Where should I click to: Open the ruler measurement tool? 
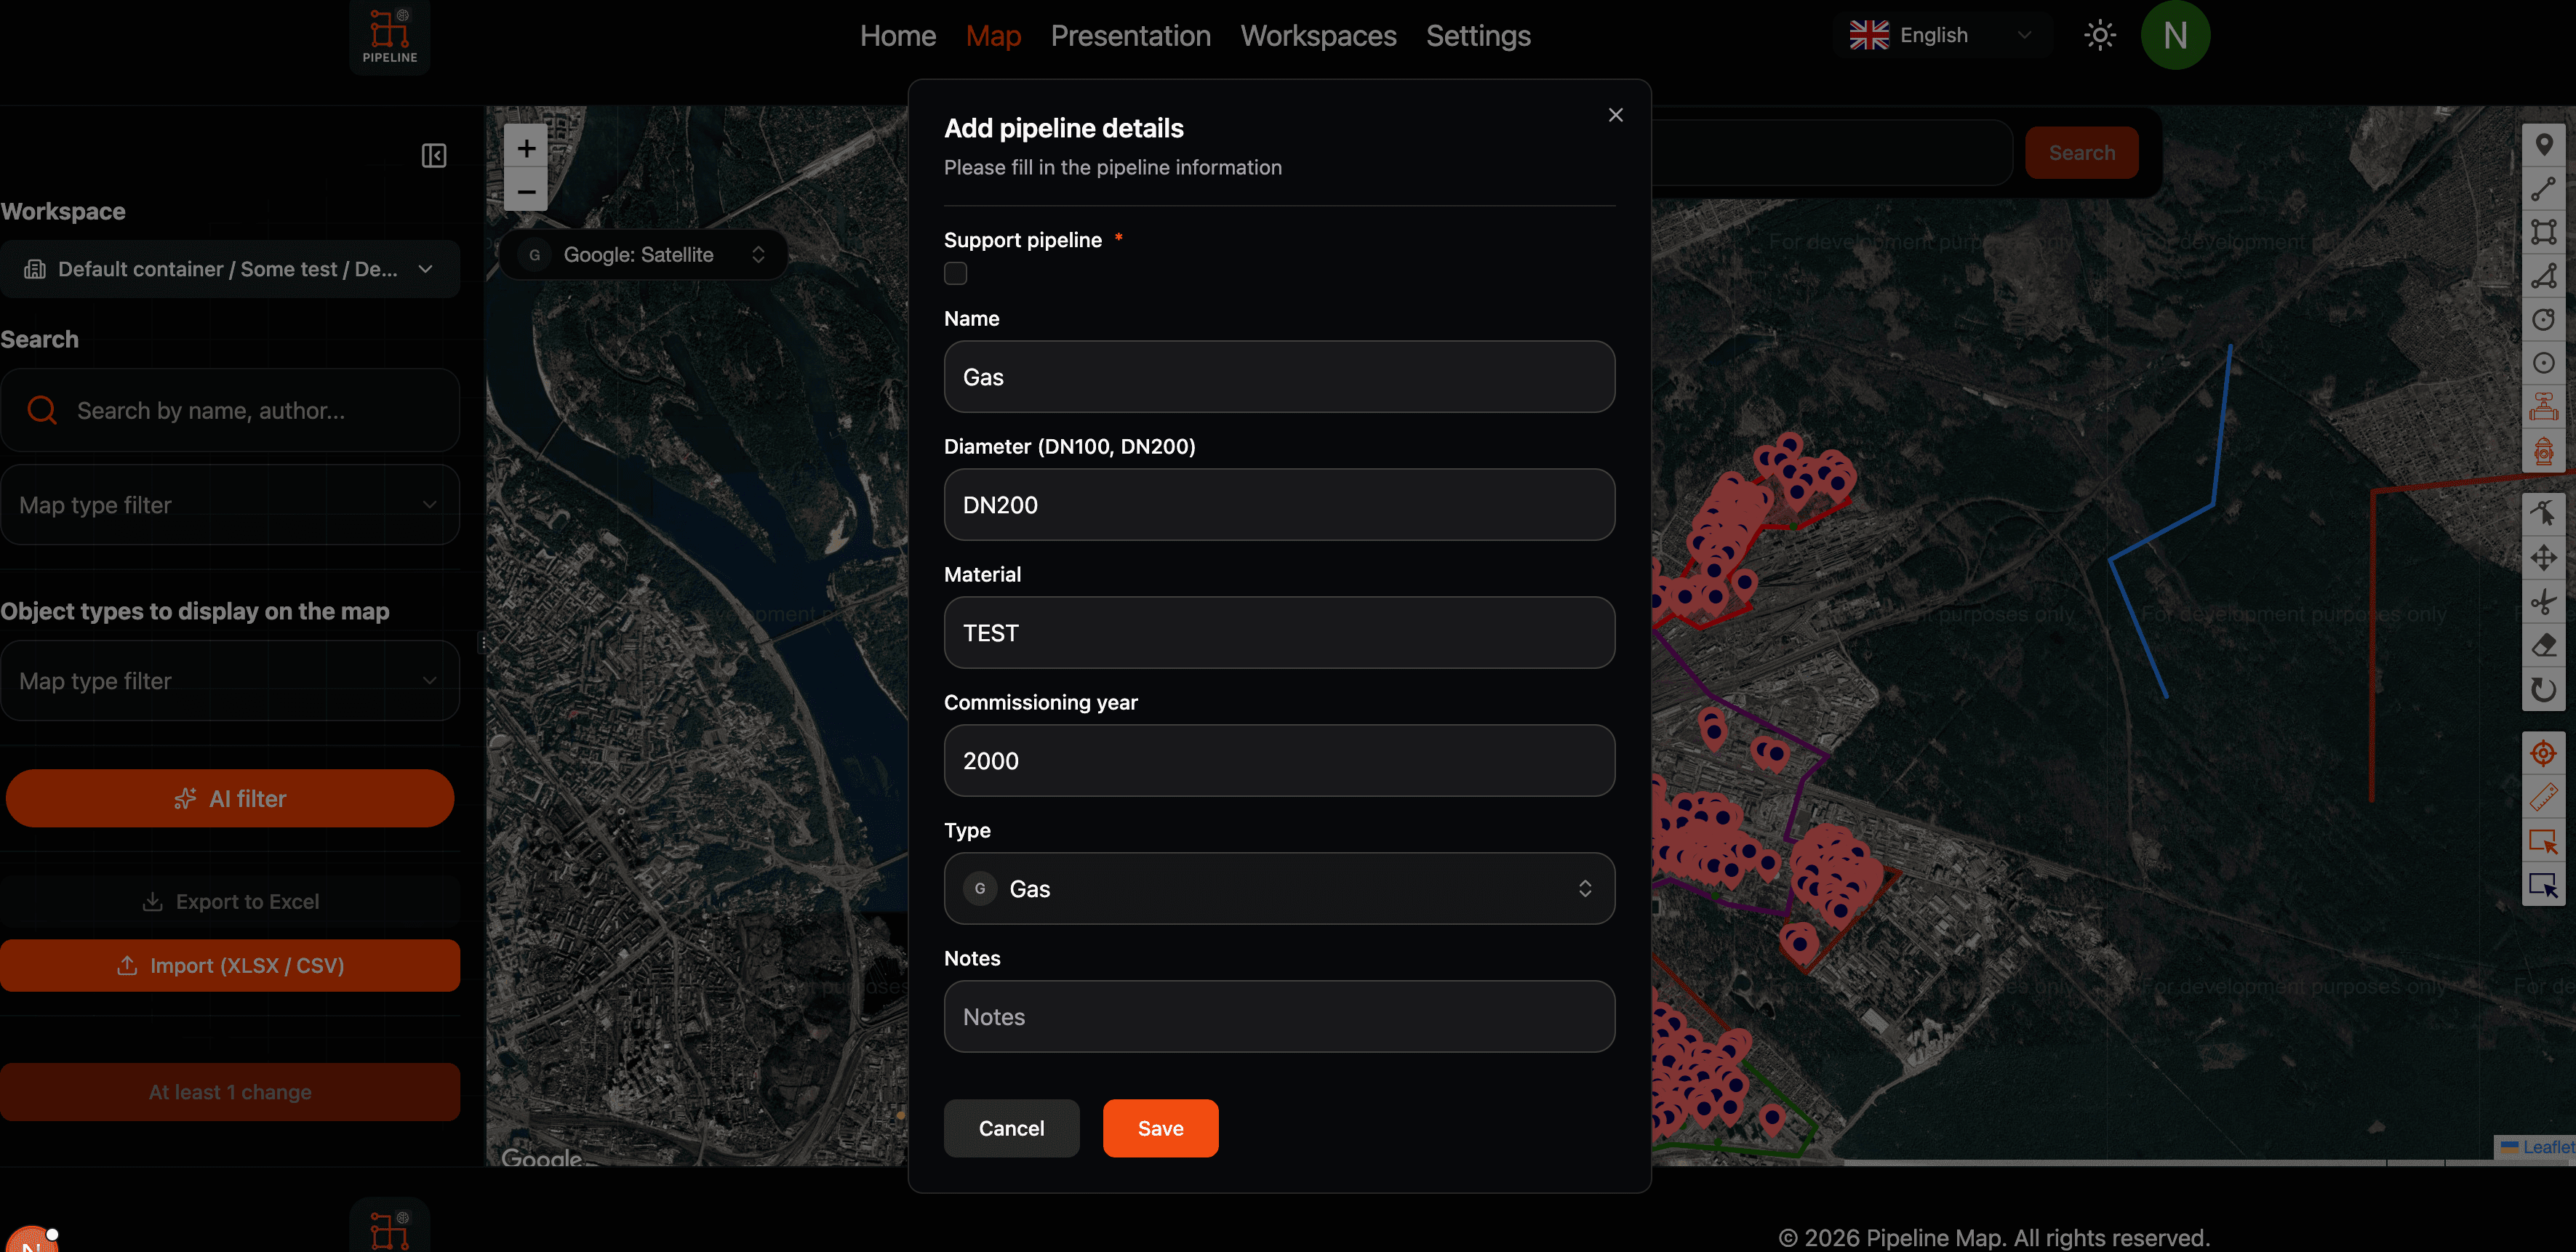(x=2543, y=797)
